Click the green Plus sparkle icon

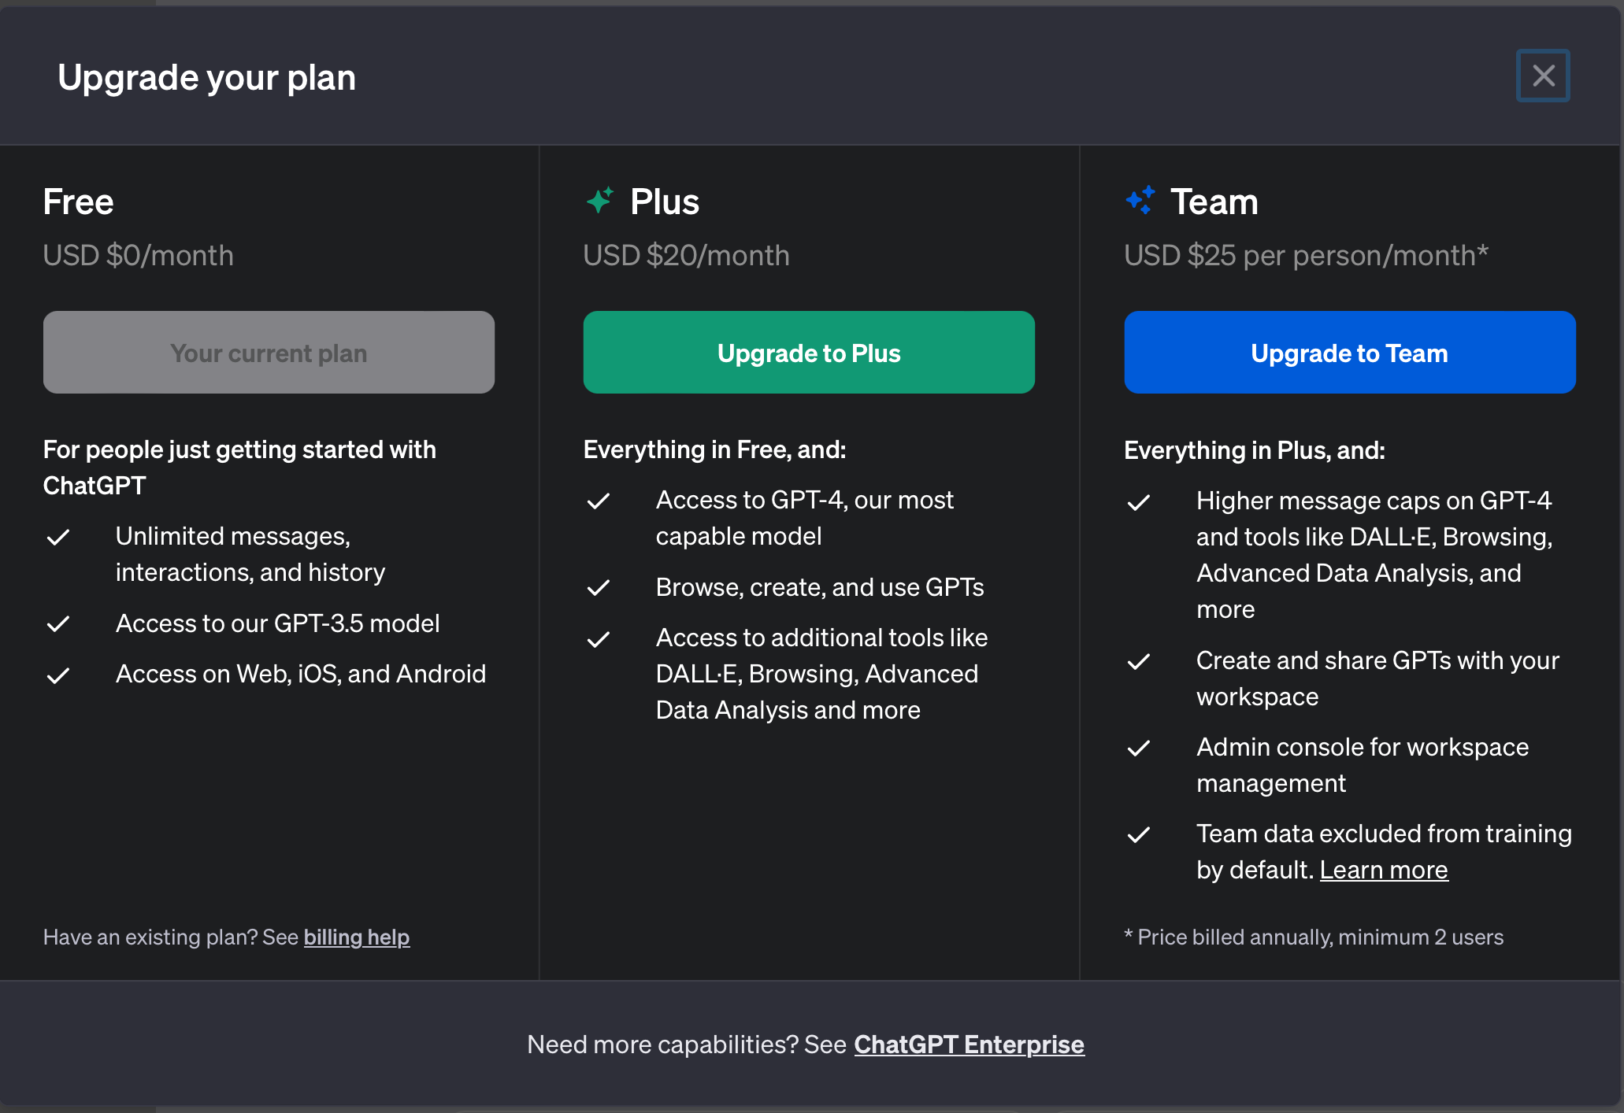coord(600,201)
